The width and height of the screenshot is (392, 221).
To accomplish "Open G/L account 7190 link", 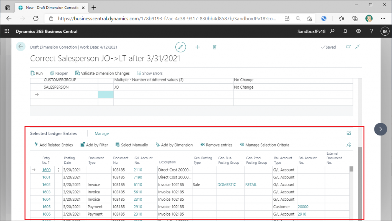I will pyautogui.click(x=138, y=177).
